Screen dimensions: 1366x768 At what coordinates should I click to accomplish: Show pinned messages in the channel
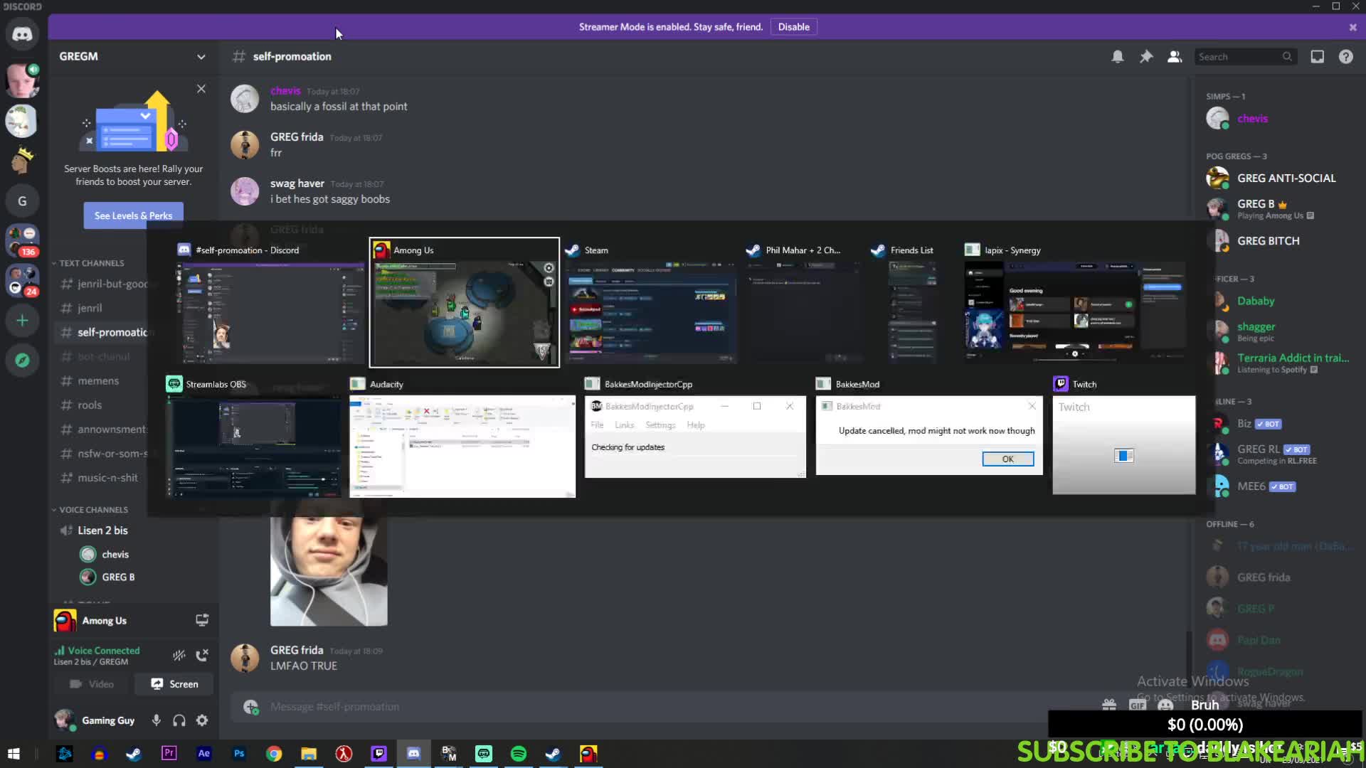click(1146, 57)
